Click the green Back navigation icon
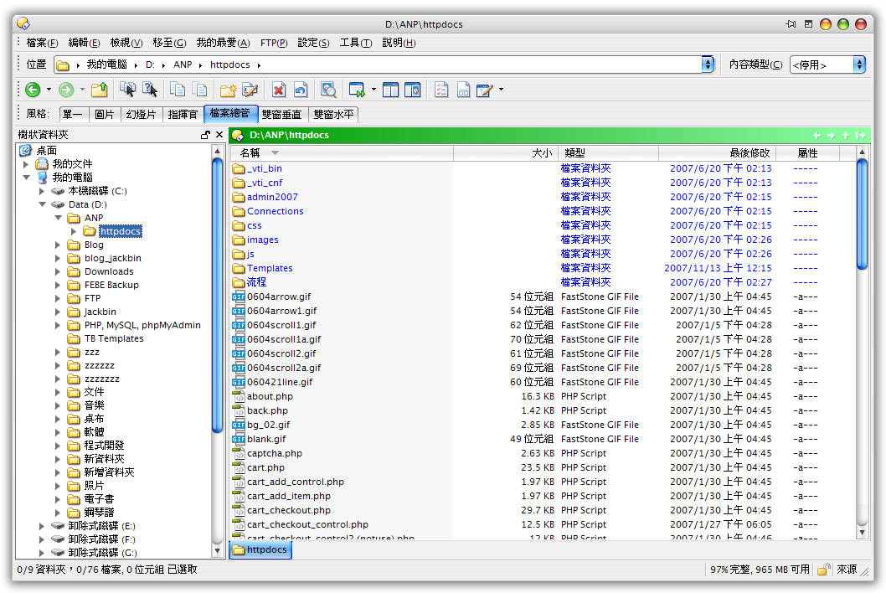 [33, 90]
